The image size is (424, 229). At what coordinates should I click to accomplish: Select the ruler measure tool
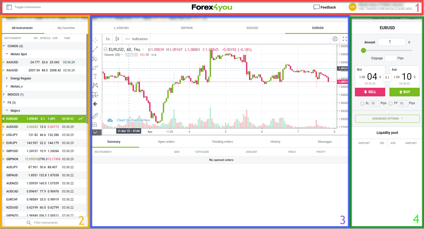95,116
